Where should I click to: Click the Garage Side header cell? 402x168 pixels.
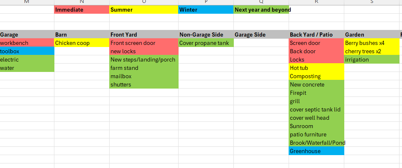coord(261,35)
